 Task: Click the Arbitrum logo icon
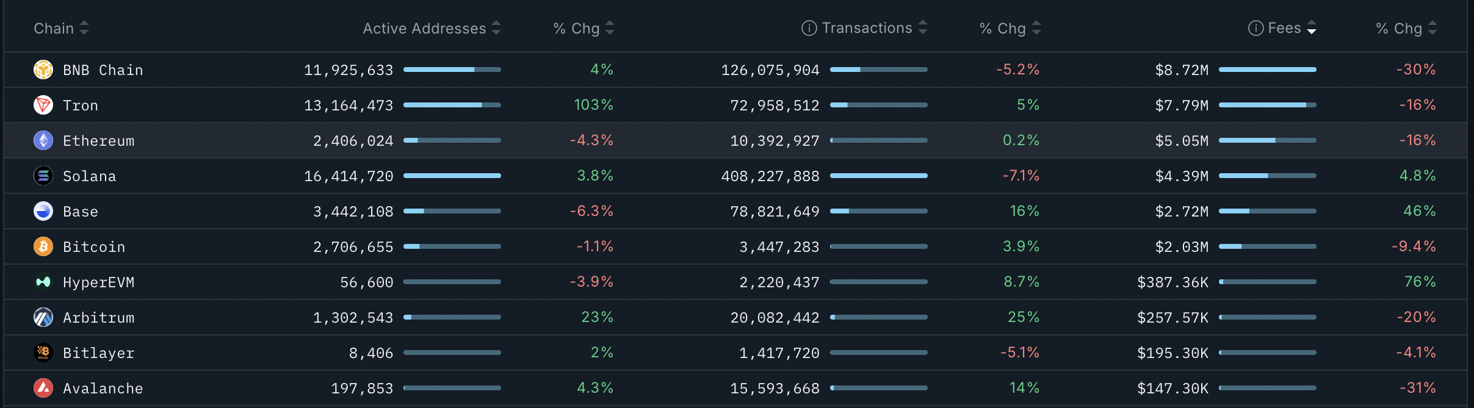coord(43,318)
